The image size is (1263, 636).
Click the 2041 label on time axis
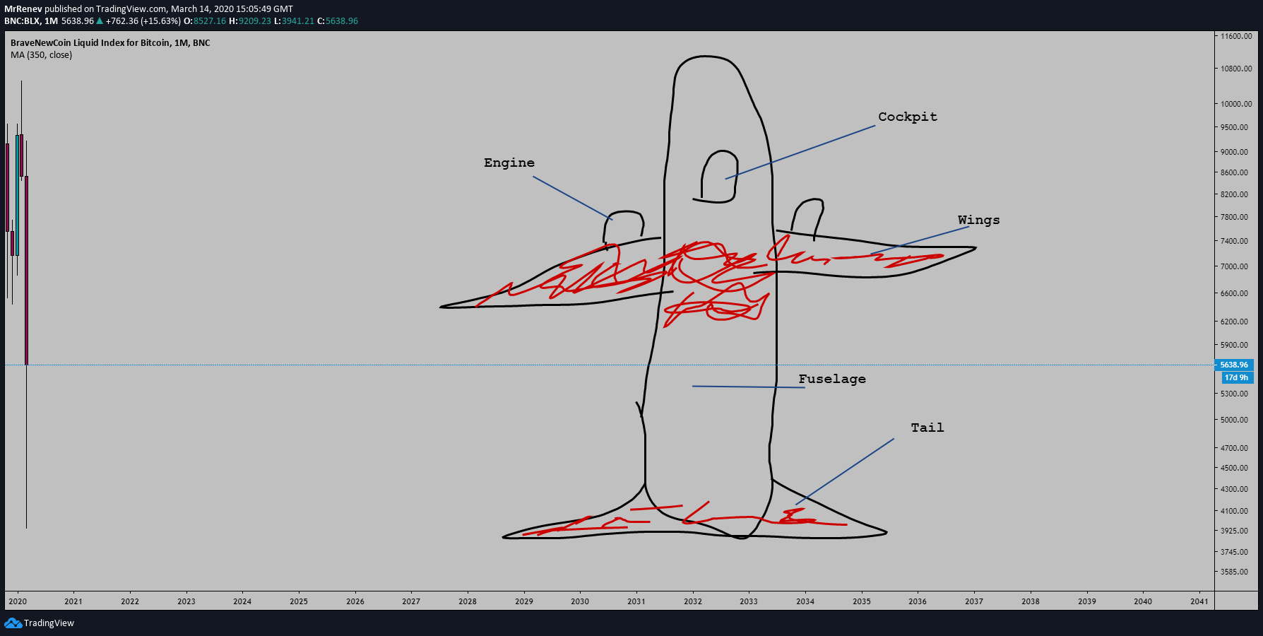click(1199, 601)
